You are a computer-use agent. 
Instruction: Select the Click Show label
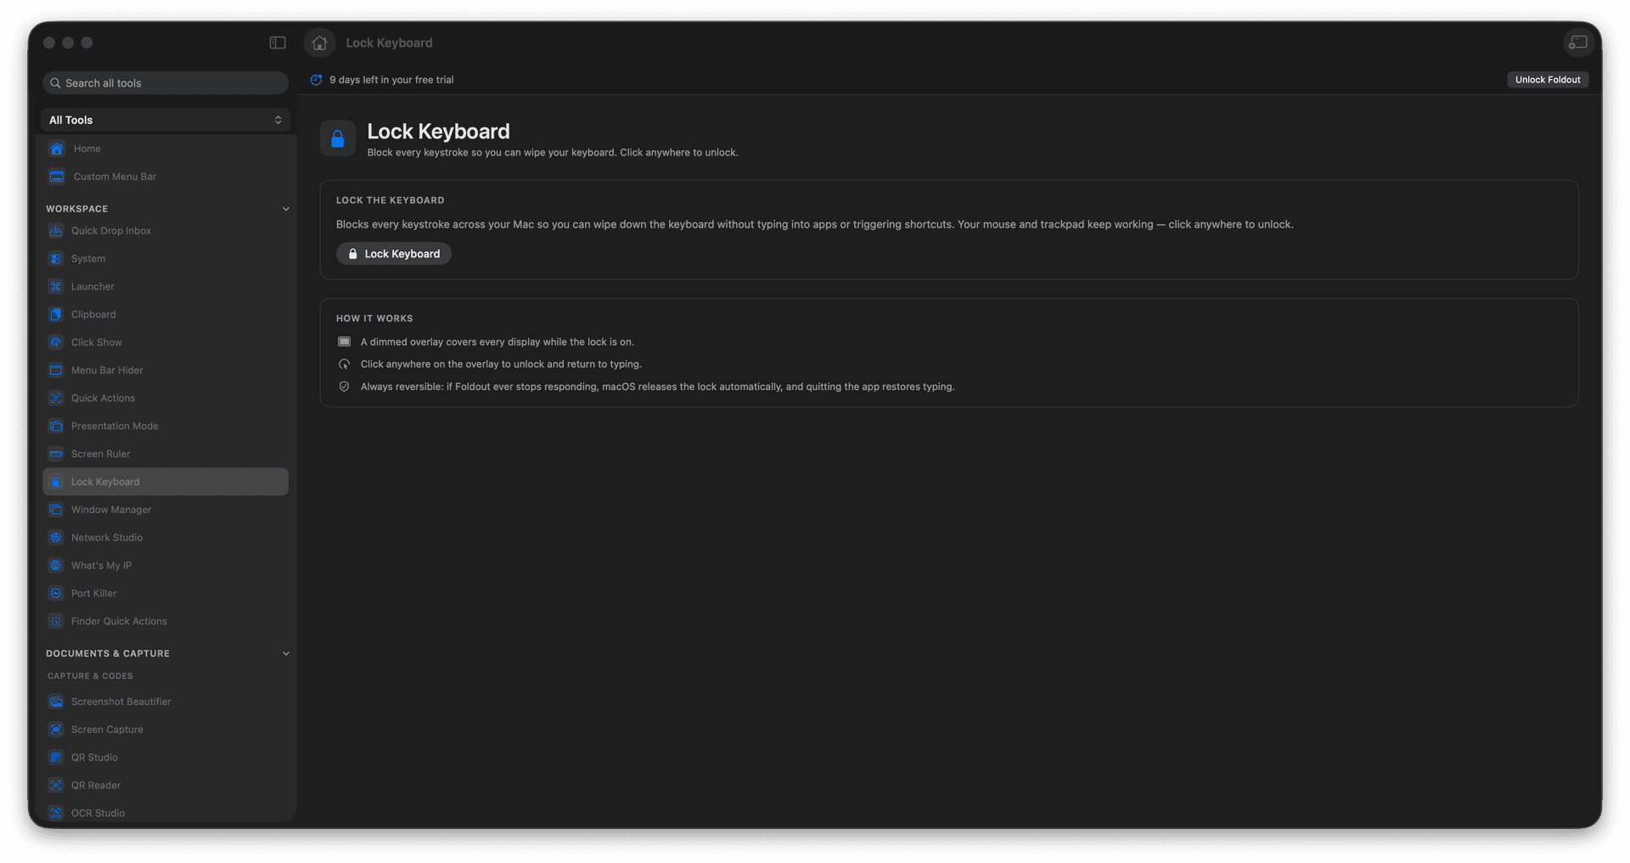point(97,342)
